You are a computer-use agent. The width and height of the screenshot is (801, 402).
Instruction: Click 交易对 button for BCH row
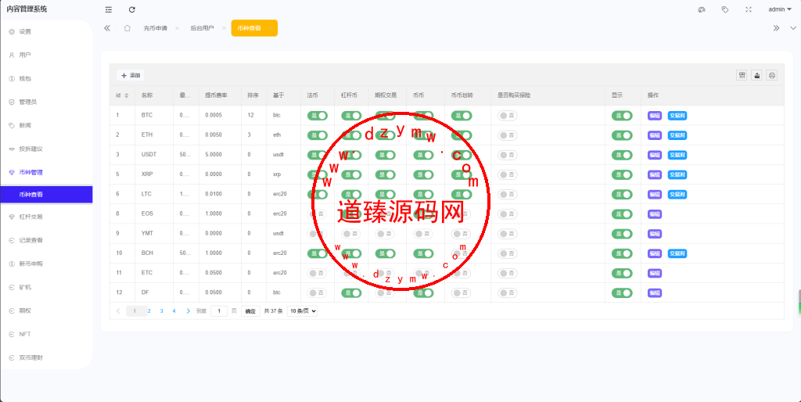677,253
